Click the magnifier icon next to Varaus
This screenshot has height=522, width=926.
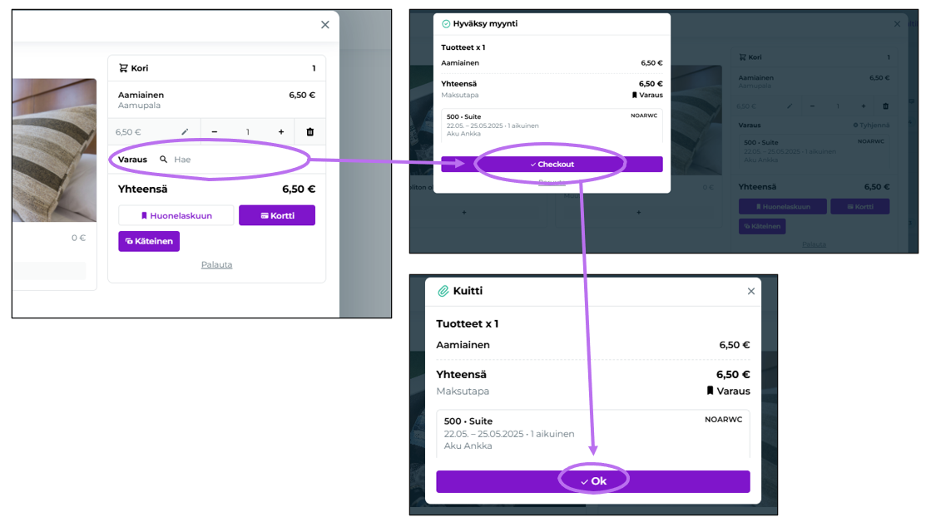(164, 160)
